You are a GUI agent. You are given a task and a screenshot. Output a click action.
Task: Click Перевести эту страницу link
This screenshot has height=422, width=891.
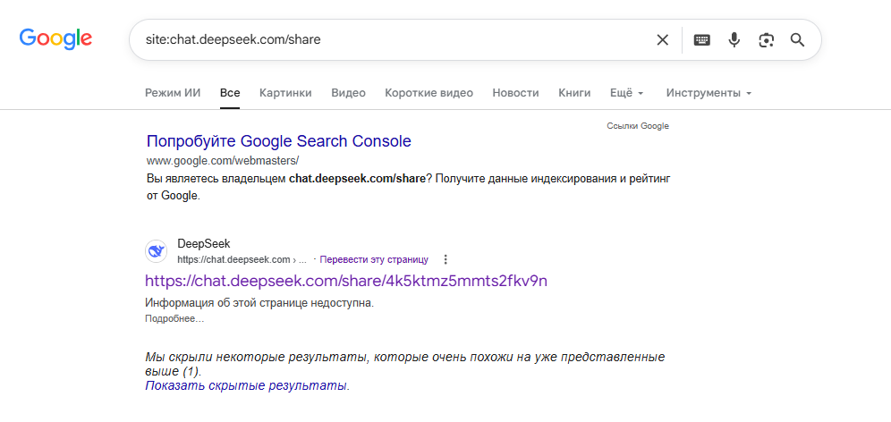(x=374, y=259)
